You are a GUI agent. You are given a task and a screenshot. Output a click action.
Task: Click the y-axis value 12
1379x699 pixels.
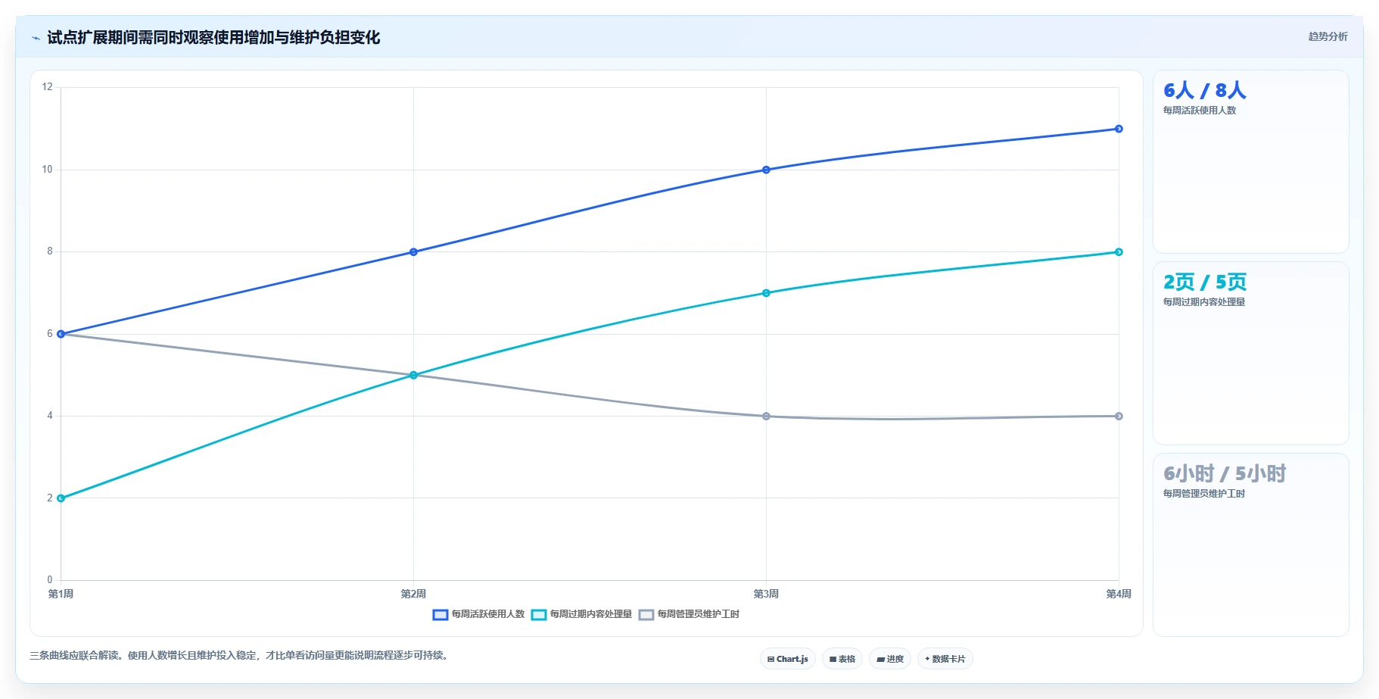(x=48, y=87)
